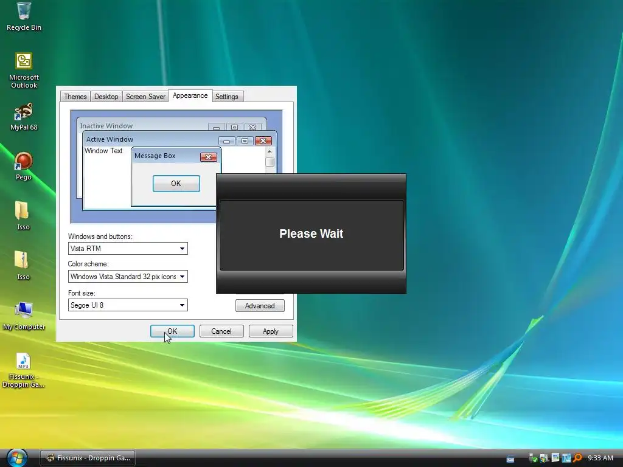Viewport: 623px width, 467px height.
Task: Click the on-screen keyboard tray icon
Action: (510, 458)
